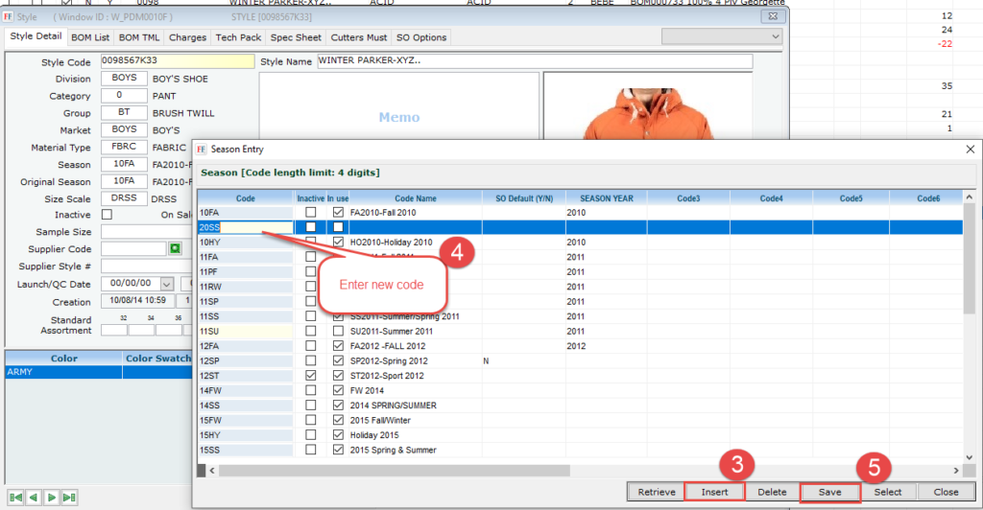Click the 20SS code entry field

(245, 227)
